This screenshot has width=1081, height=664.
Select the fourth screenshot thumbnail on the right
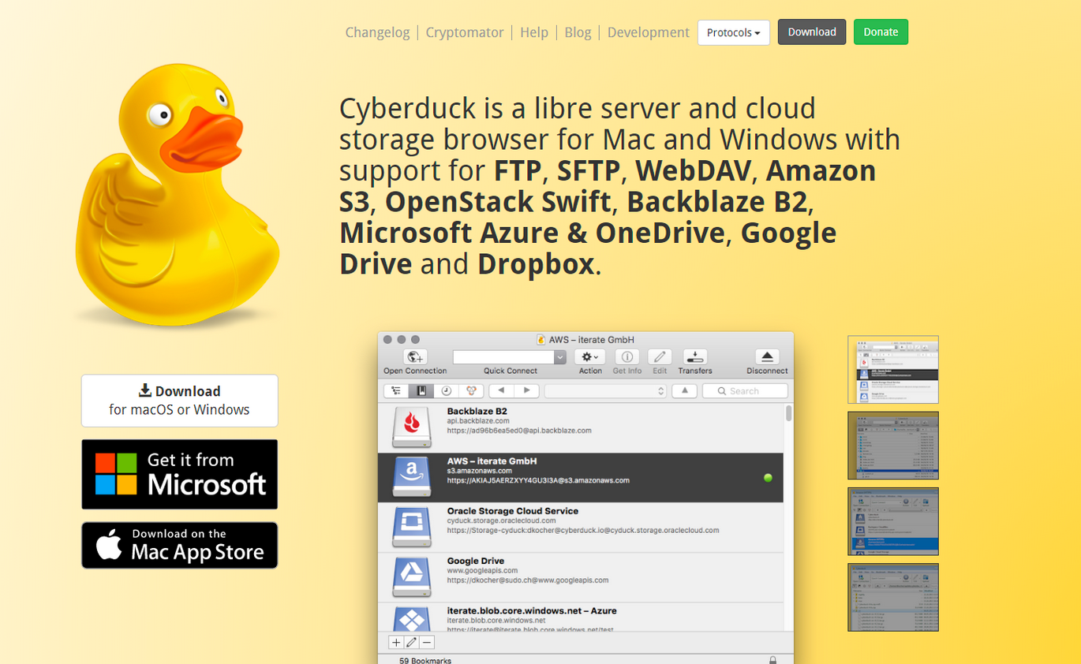893,597
